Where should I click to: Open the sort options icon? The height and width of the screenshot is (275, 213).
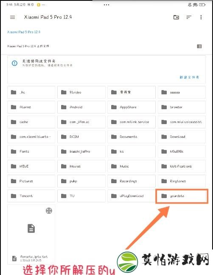189,17
